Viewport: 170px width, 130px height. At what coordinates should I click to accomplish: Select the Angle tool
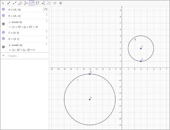pyautogui.click(x=43, y=3)
